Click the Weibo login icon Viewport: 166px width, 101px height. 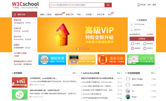point(132,48)
